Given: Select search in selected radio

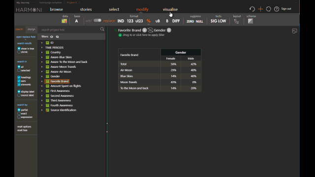Looking at the screenshot, I should point(19,70).
